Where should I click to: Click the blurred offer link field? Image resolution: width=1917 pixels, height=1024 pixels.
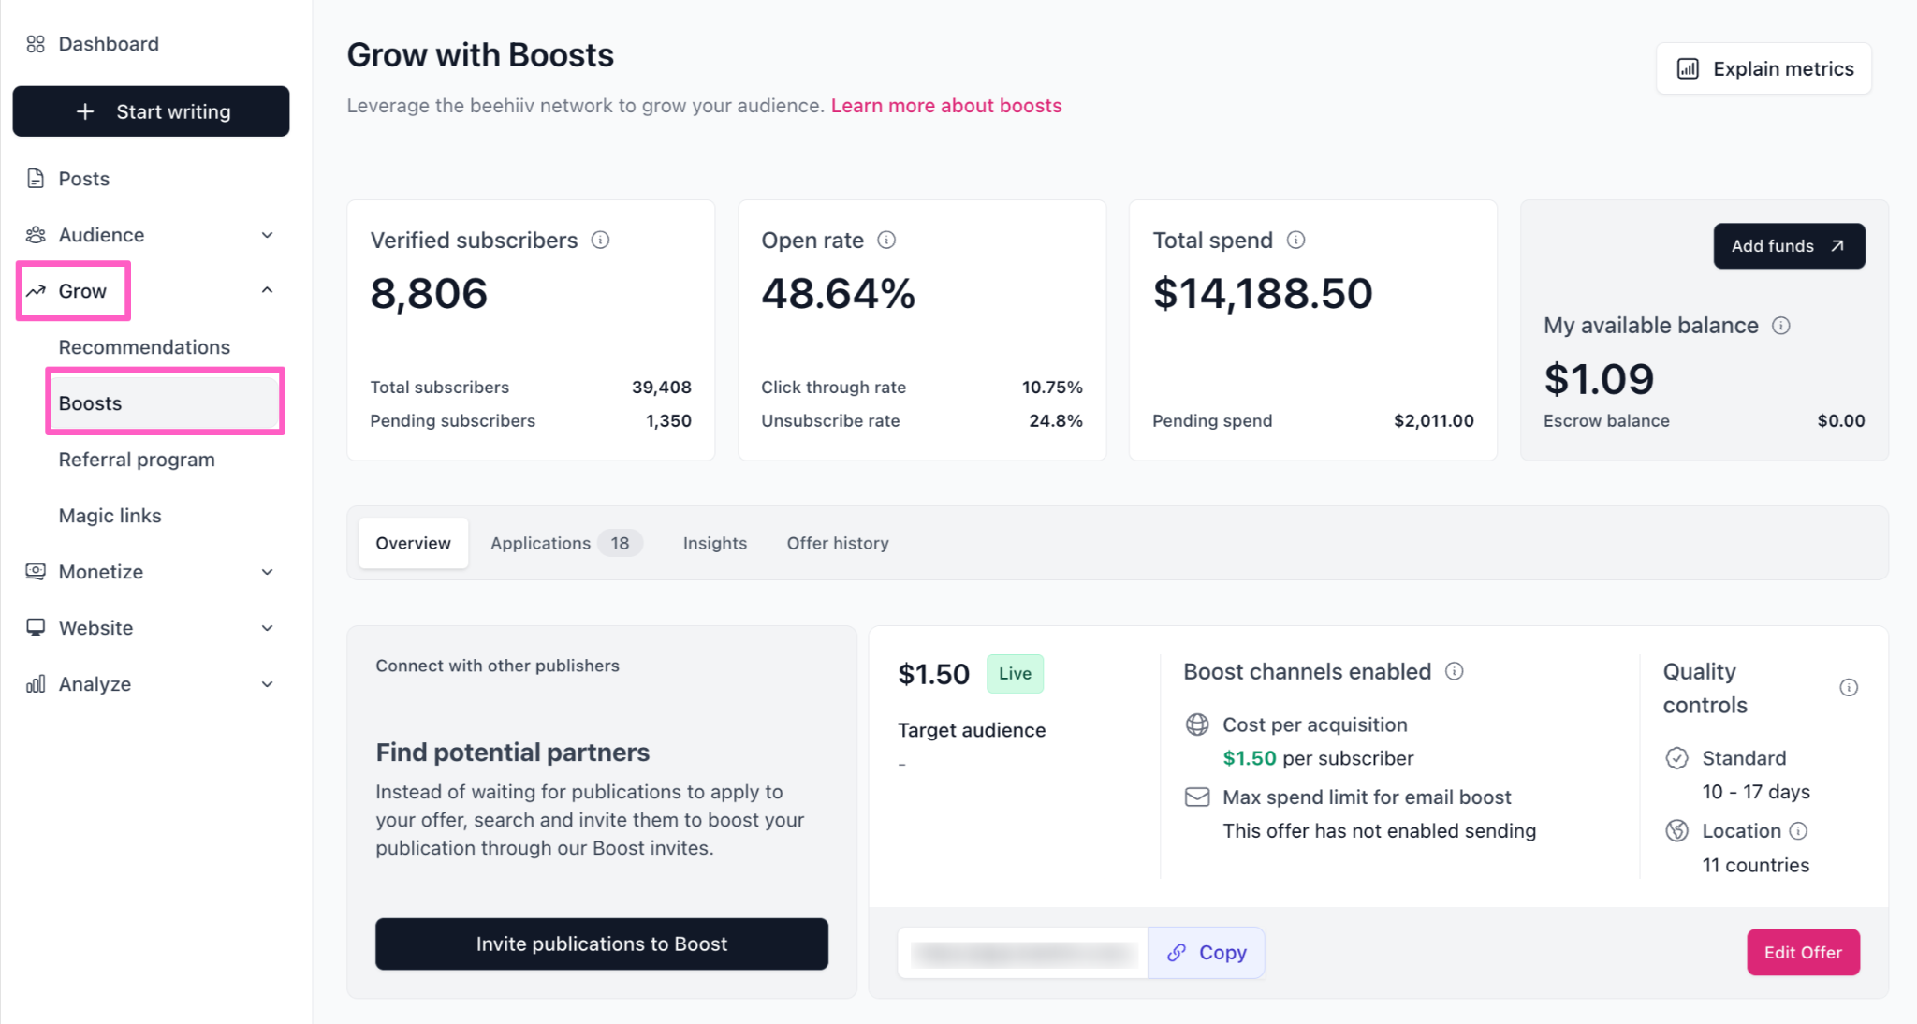[1022, 953]
